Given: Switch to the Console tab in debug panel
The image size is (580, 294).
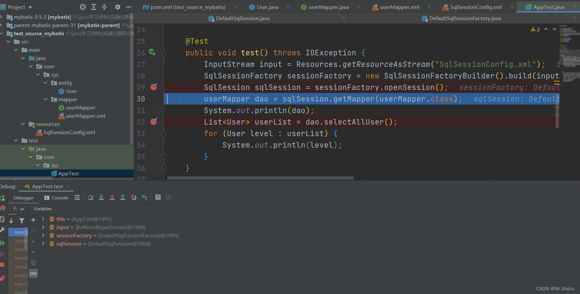Looking at the screenshot, I should [x=56, y=198].
